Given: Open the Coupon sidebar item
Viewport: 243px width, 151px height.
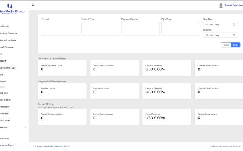Looking at the screenshot, I should 3,82.
